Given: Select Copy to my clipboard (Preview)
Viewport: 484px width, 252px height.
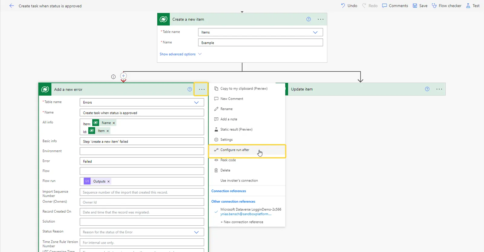Looking at the screenshot, I should point(247,89).
